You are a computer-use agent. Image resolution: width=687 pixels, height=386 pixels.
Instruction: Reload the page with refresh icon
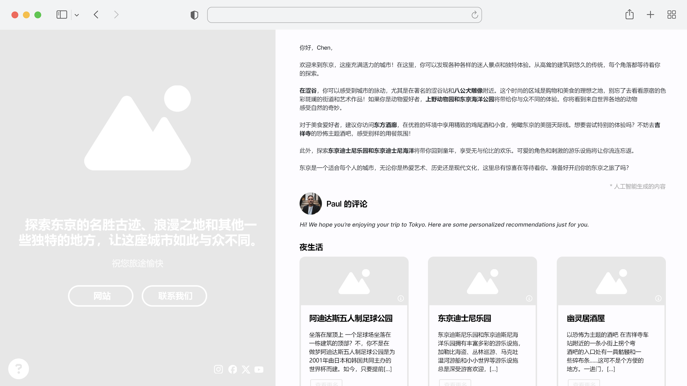pyautogui.click(x=474, y=15)
